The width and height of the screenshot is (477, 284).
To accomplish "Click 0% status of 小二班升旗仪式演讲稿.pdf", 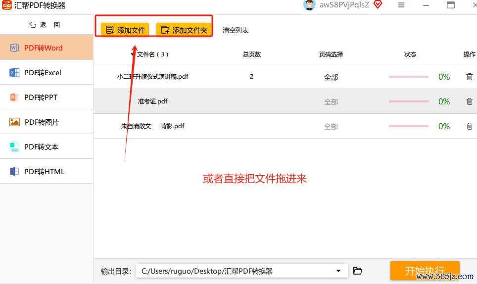I will pos(444,77).
